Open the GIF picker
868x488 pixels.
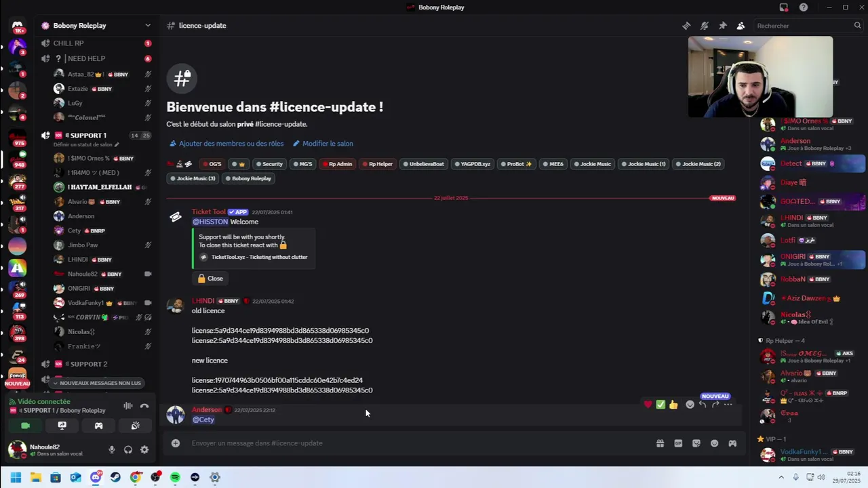[678, 443]
